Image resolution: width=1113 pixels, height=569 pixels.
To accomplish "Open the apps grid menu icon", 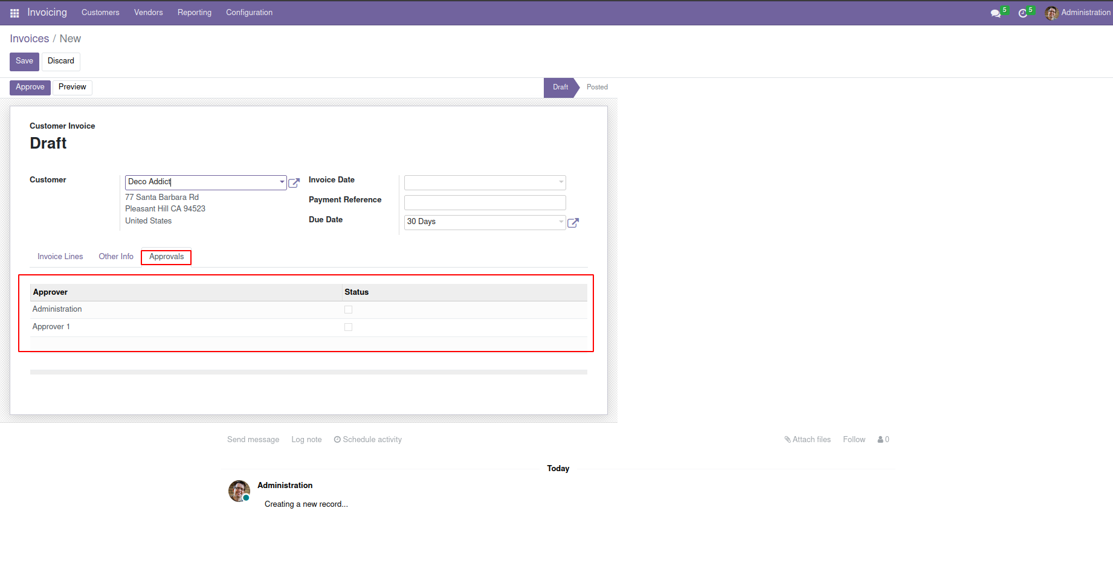I will pyautogui.click(x=15, y=13).
